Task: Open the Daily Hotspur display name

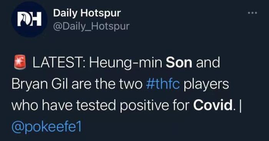Action: (x=87, y=13)
